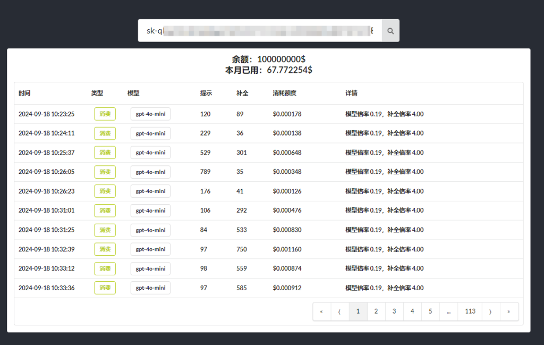Image resolution: width=544 pixels, height=345 pixels.
Task: Click the gpt-4o-mini label in the 10:32:39 row
Action: click(150, 249)
